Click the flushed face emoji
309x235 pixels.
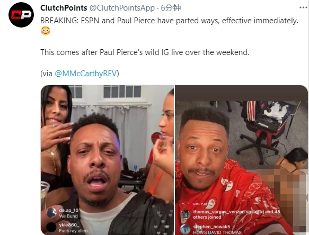pyautogui.click(x=46, y=31)
